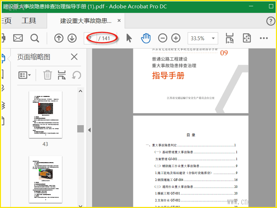Click thumbnail scrollbar down arrow
The height and width of the screenshot is (208, 277).
tap(81, 206)
